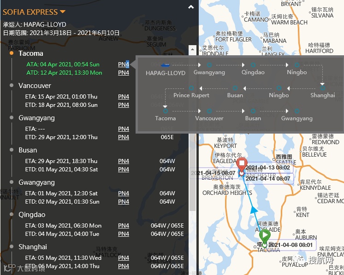Image resolution: width=344 pixels, height=275 pixels.
Task: Click the Vancouver port heading in schedule
Action: (x=35, y=86)
